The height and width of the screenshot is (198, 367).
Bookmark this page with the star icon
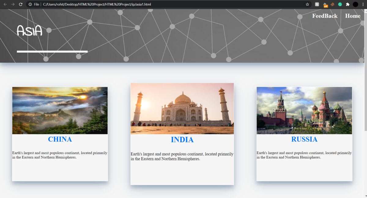pos(307,4)
